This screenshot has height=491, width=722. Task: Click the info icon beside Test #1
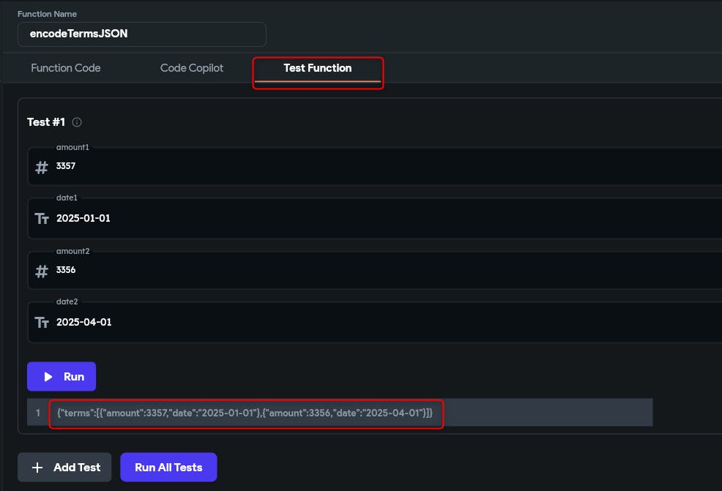click(77, 122)
